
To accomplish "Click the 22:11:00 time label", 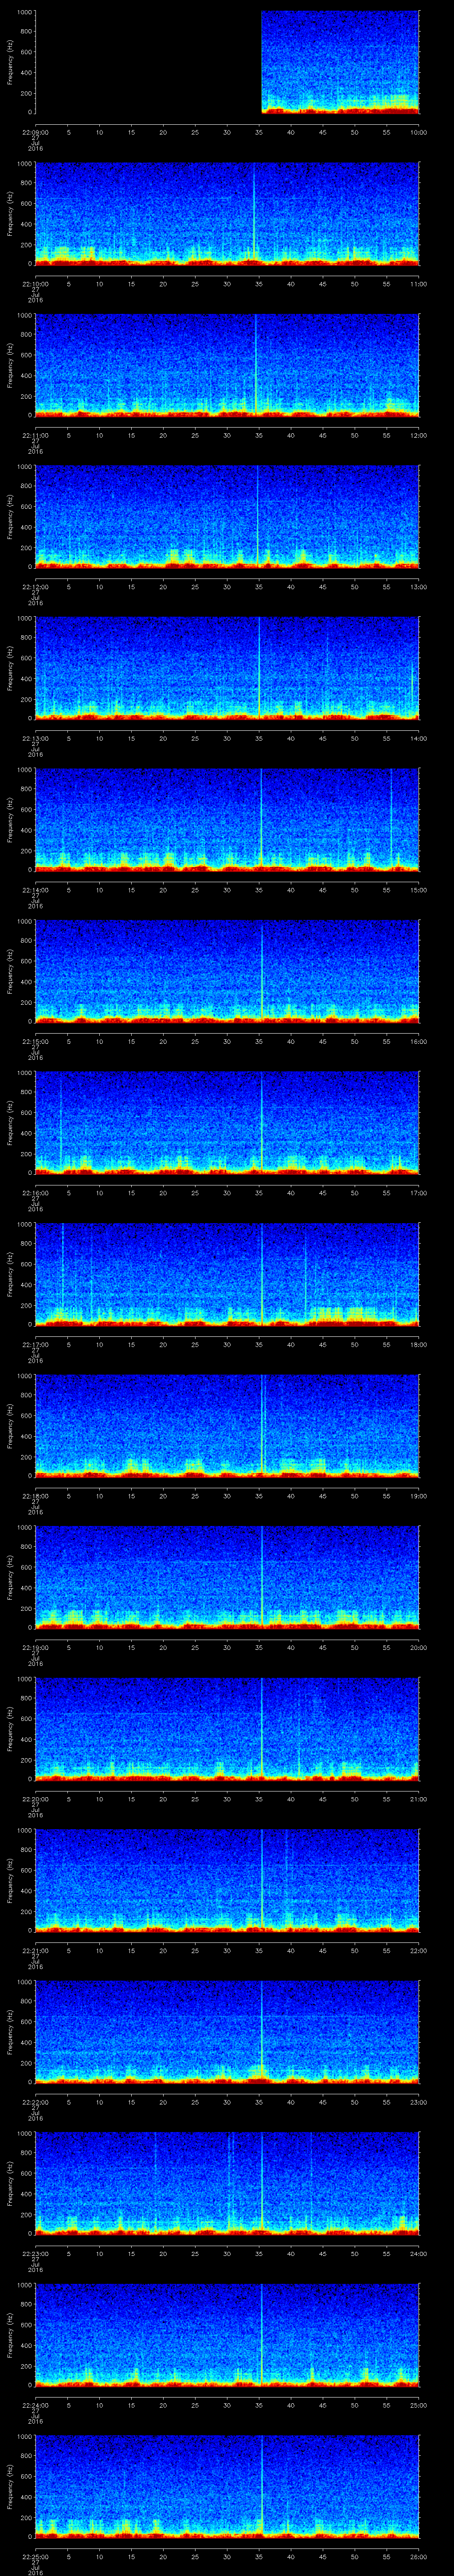I will tap(36, 435).
